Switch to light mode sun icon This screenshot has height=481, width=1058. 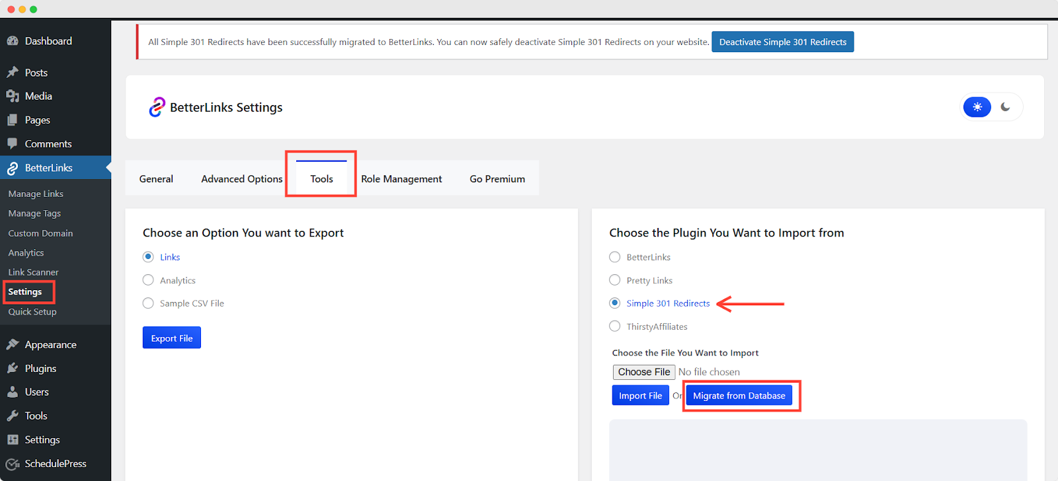(x=977, y=107)
